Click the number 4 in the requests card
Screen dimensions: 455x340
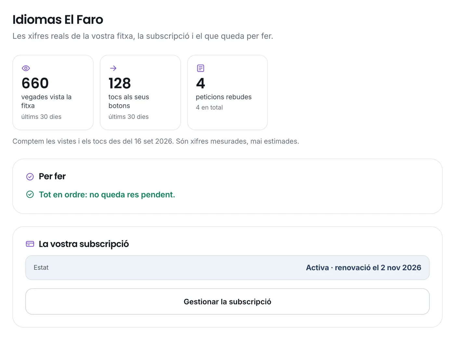pos(201,83)
